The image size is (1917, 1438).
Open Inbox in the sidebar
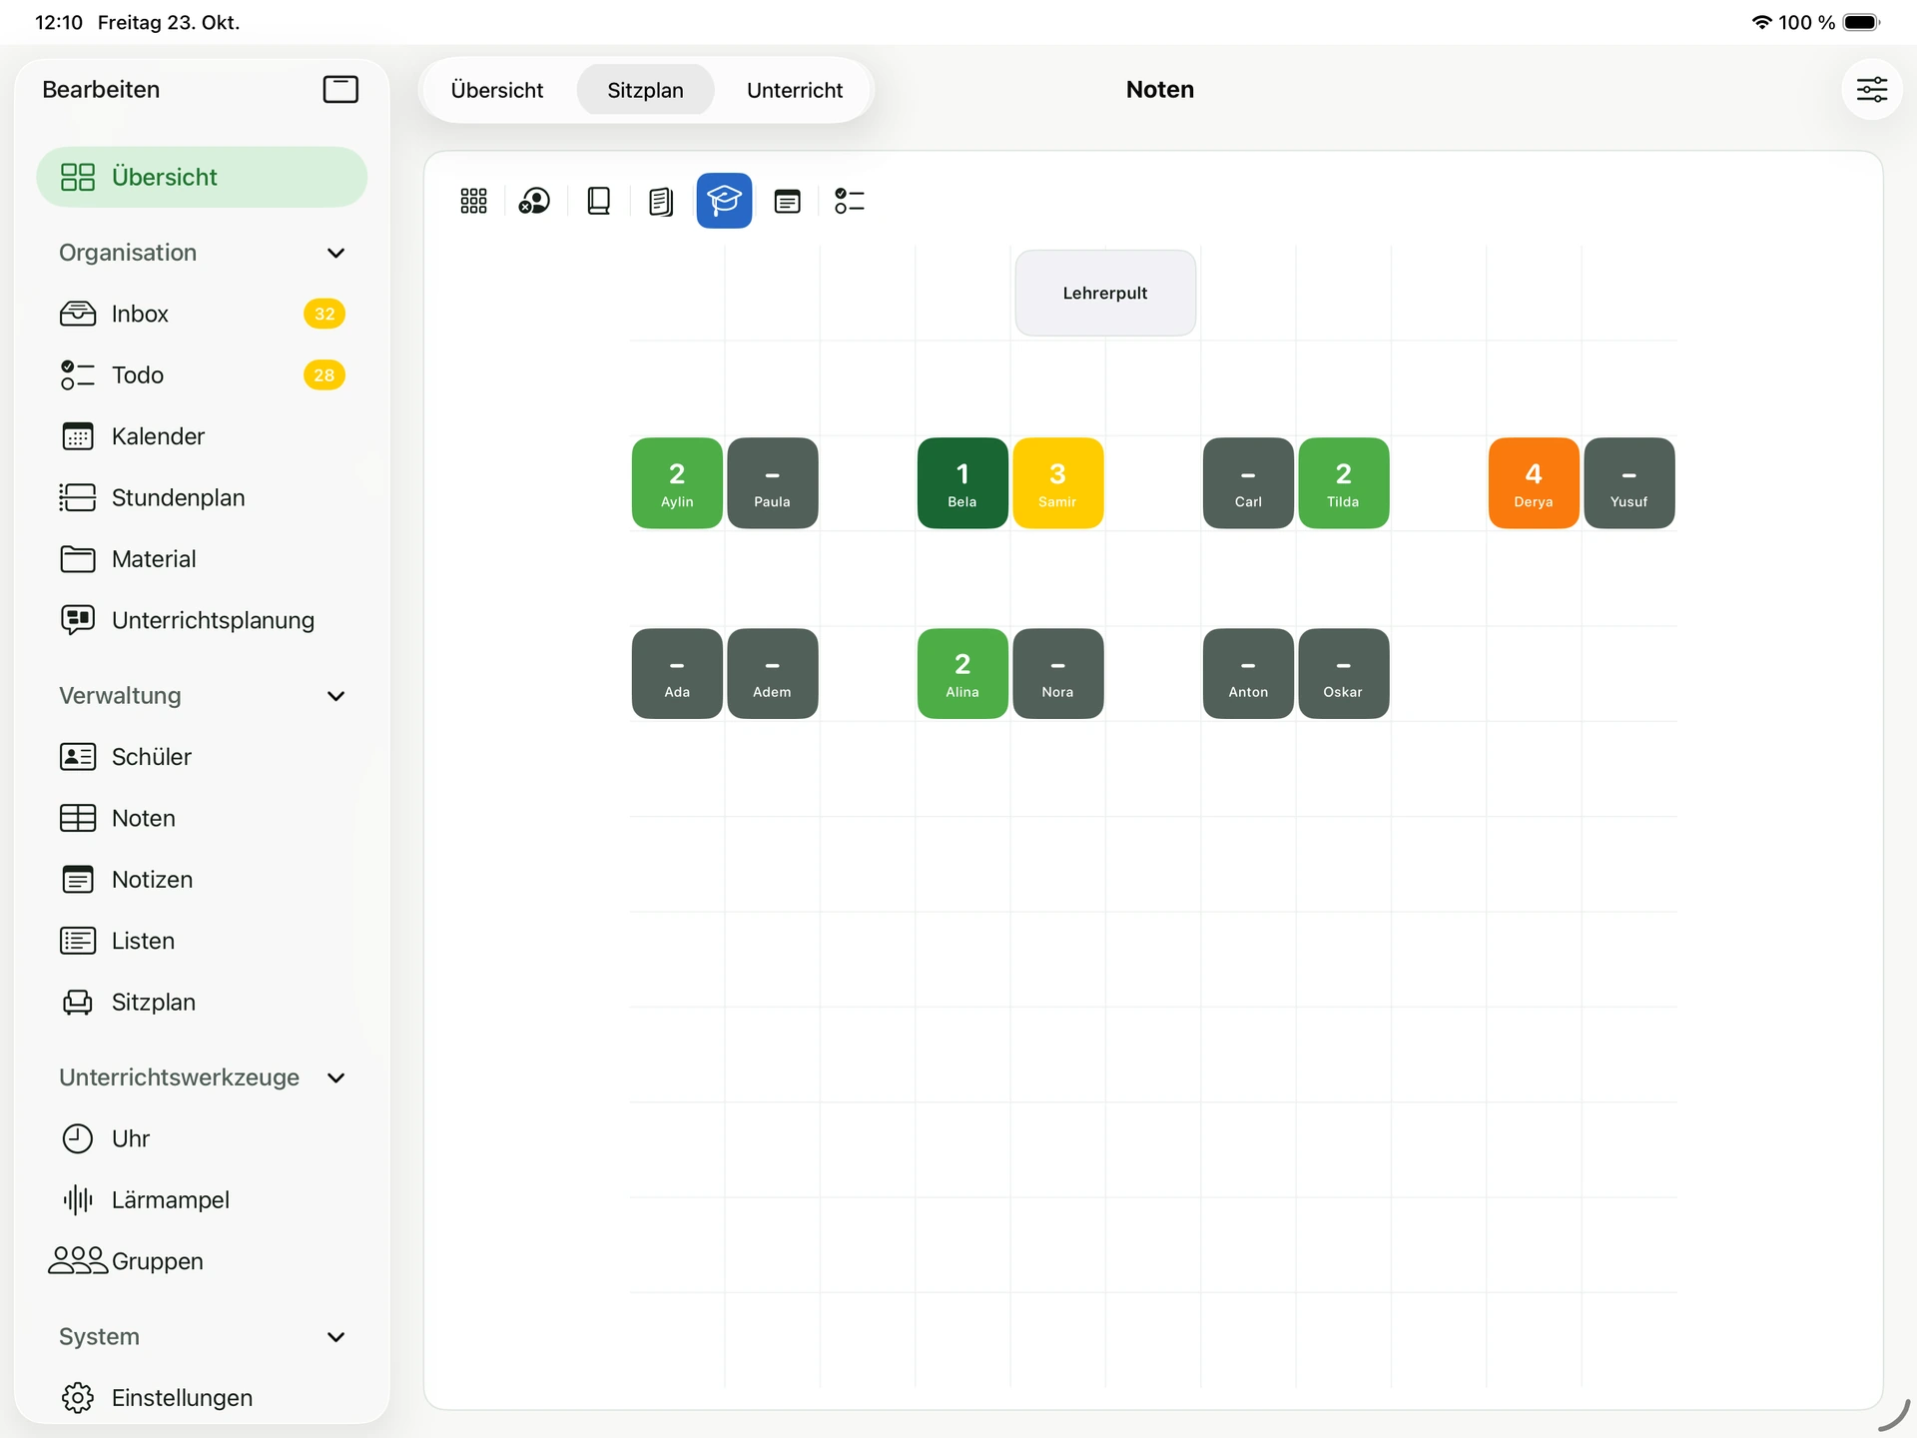pyautogui.click(x=202, y=314)
